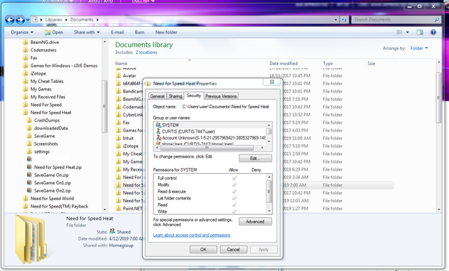The height and width of the screenshot is (271, 449).
Task: Select Screenshots subfolder in tree
Action: click(x=46, y=143)
